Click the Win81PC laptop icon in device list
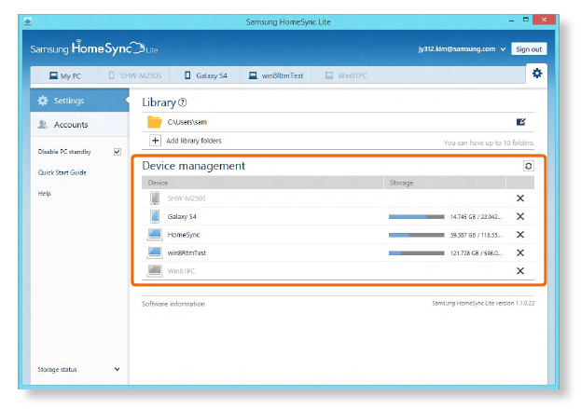The height and width of the screenshot is (409, 581). tap(155, 270)
